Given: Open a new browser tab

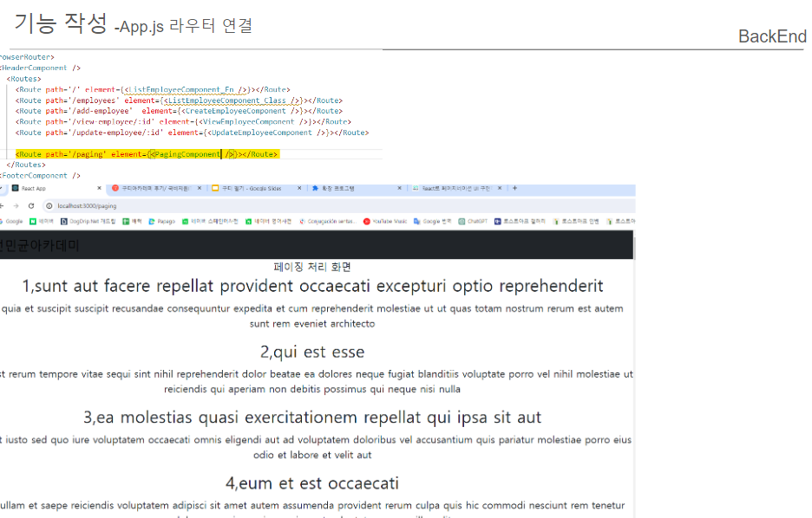Looking at the screenshot, I should tap(514, 188).
